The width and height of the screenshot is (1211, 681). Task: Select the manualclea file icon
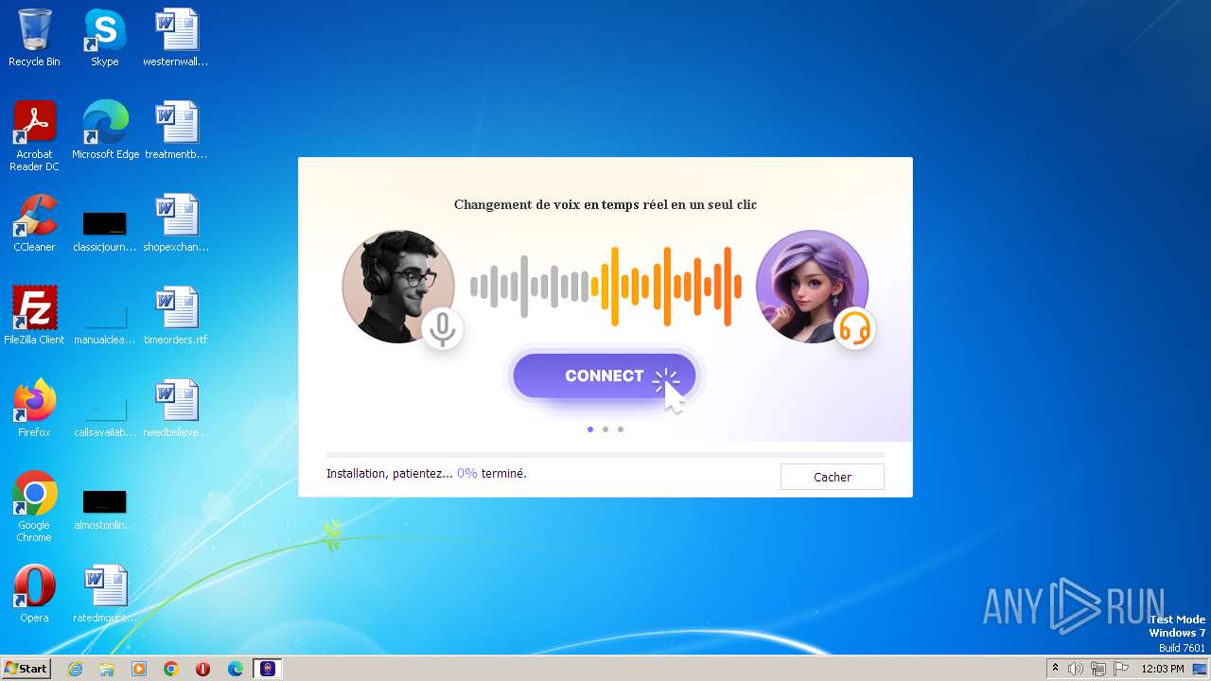click(104, 323)
